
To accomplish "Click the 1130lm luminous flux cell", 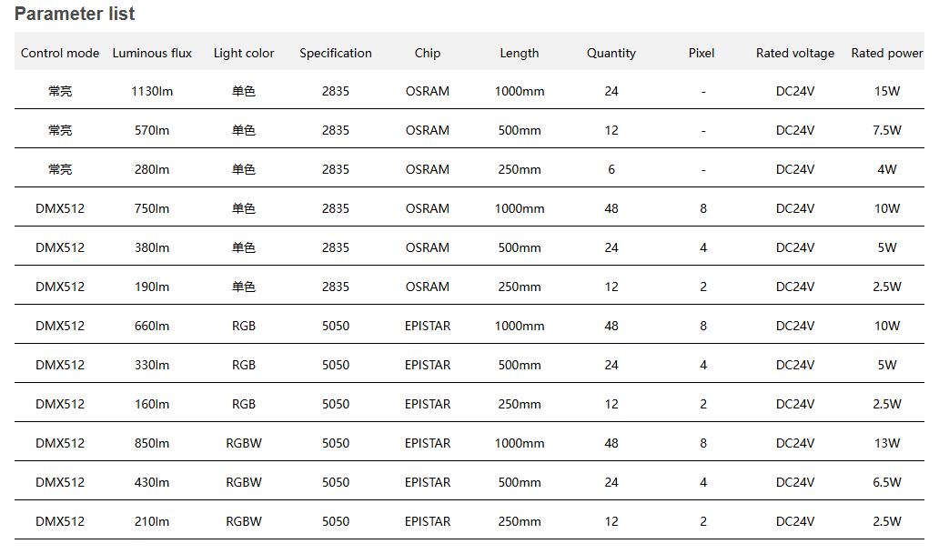I will (152, 91).
